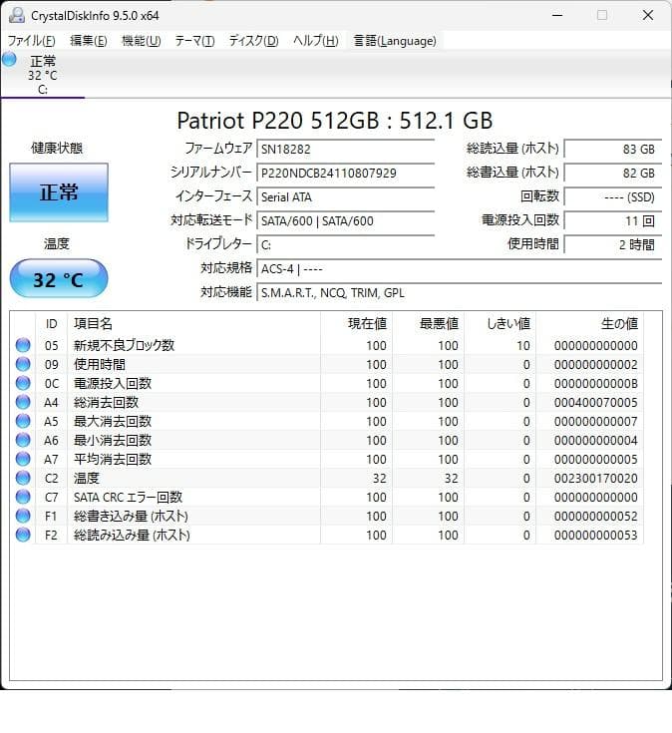Click the power on count value 11 回
This screenshot has height=733, width=672.
[x=612, y=220]
